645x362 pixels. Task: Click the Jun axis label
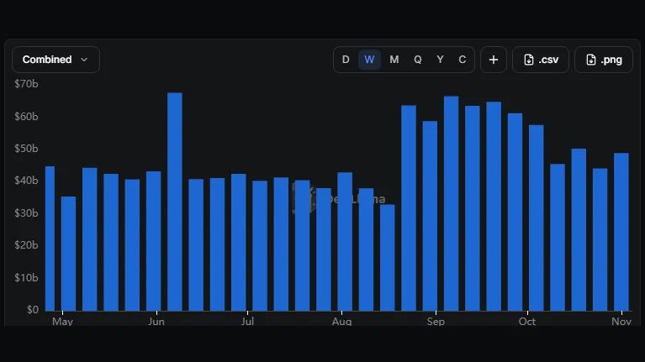[156, 322]
